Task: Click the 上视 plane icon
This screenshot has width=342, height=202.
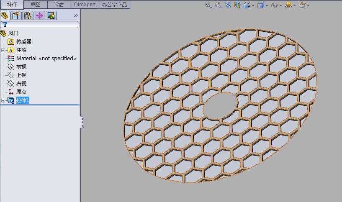Action: tap(10, 75)
